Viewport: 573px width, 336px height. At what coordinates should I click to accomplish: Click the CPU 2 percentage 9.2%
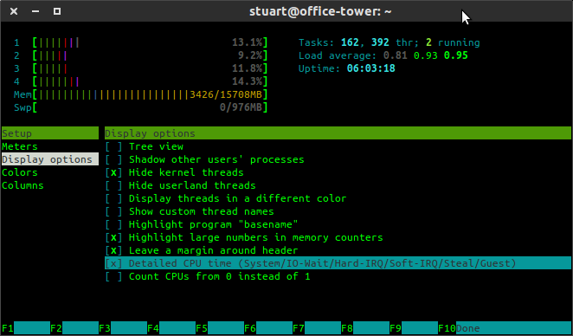tap(250, 55)
